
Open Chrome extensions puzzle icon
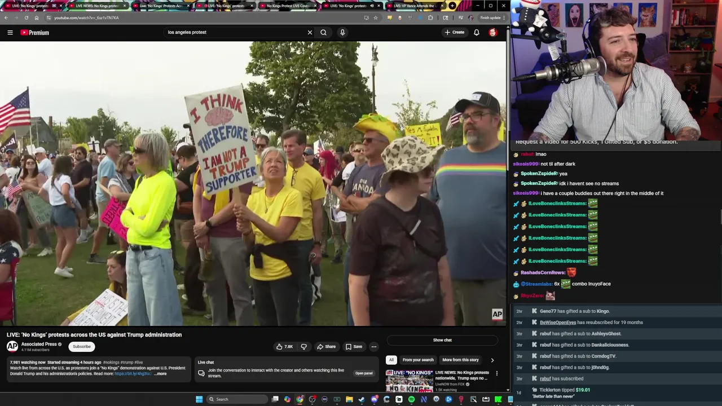click(430, 17)
